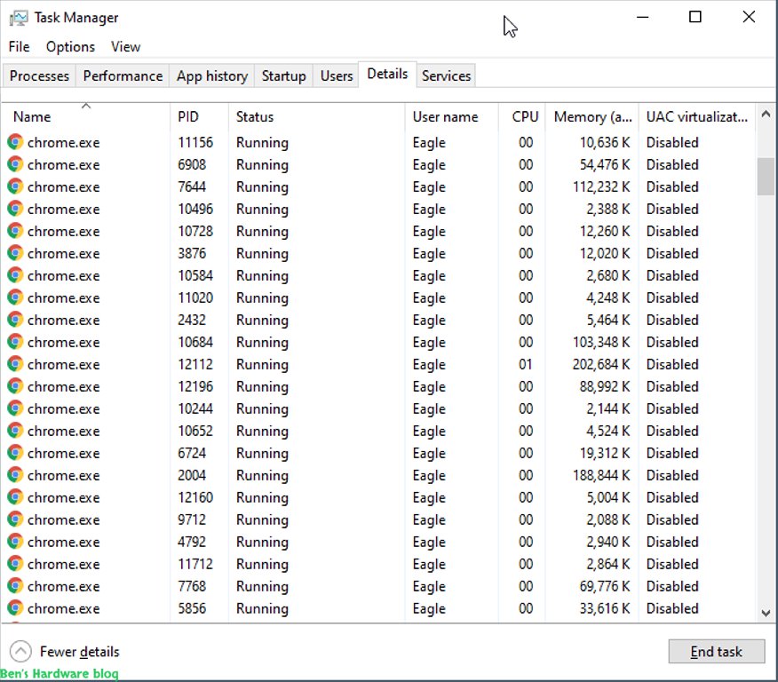This screenshot has height=682, width=778.
Task: Open the View menu
Action: tap(125, 47)
